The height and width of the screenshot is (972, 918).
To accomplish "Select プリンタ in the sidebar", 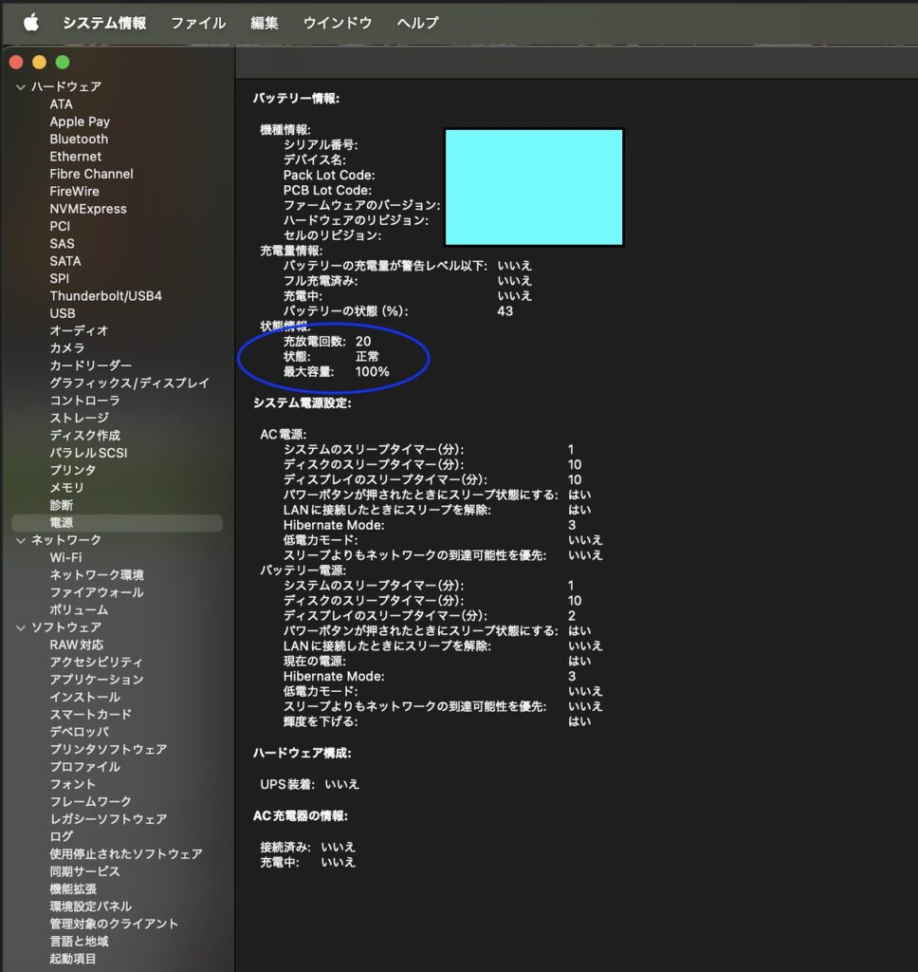I will 72,470.
